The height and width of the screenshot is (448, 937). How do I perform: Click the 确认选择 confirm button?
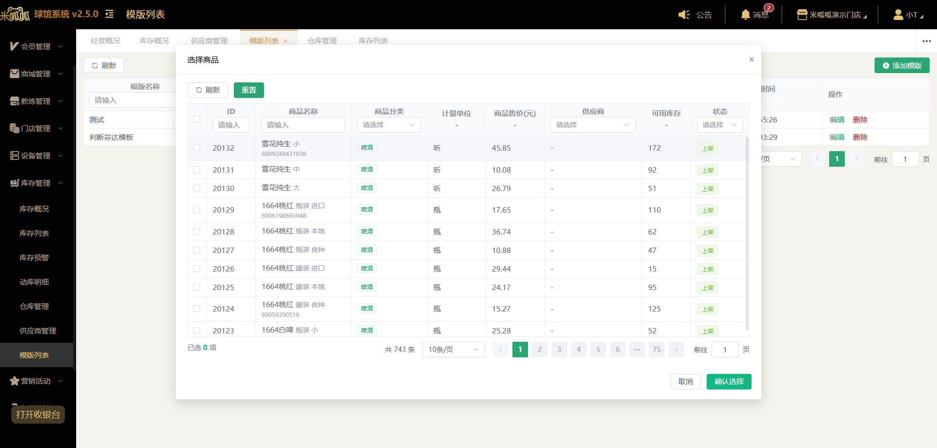pos(729,382)
